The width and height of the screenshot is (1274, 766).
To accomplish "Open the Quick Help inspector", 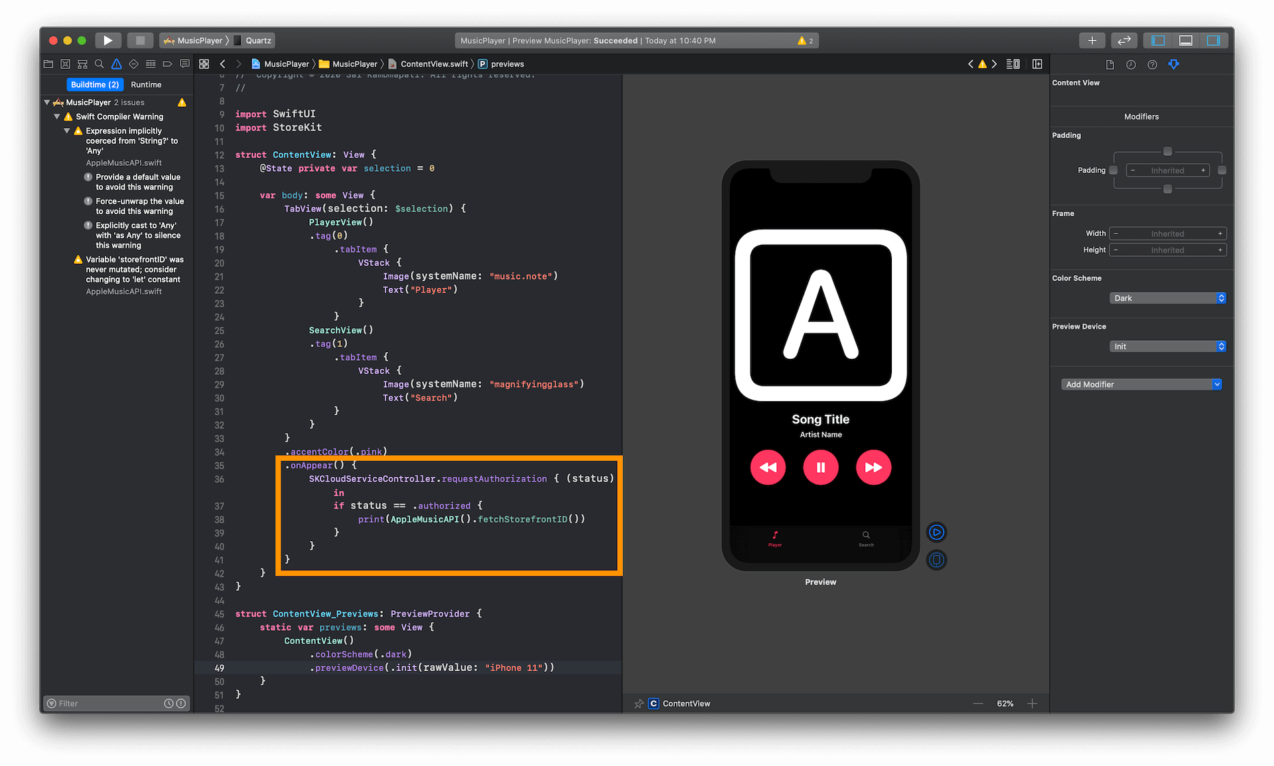I will [x=1153, y=64].
